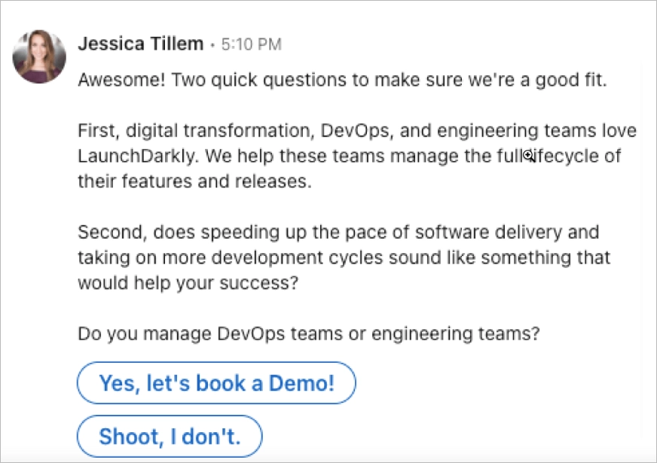Image resolution: width=657 pixels, height=463 pixels.
Task: Select the 'Yes, let's book a Demo!' reply
Action: click(x=215, y=382)
